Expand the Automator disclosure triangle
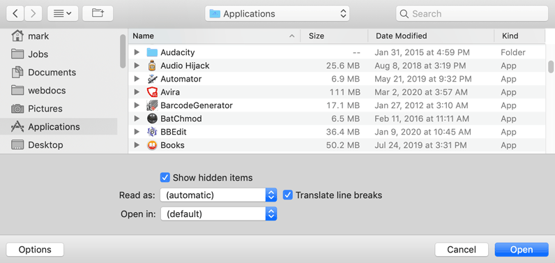Viewport: 555px width, 263px height. (137, 79)
